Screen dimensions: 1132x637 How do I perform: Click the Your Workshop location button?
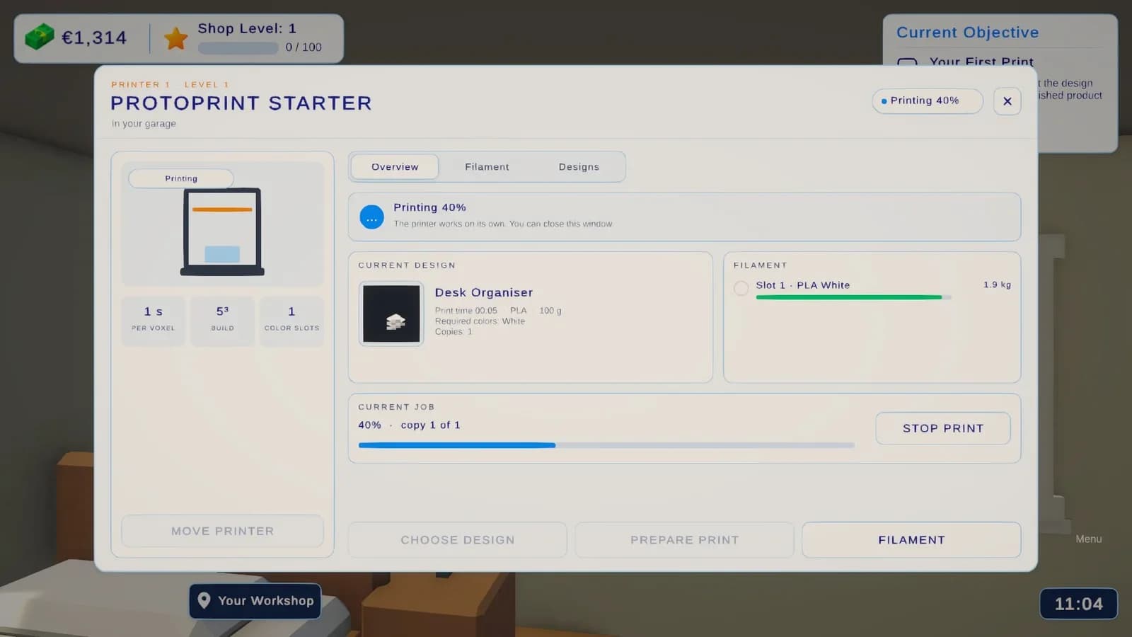(255, 601)
